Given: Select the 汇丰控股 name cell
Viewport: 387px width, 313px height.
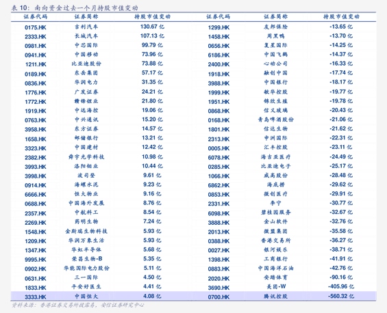Looking at the screenshot, I should pyautogui.click(x=275, y=147).
